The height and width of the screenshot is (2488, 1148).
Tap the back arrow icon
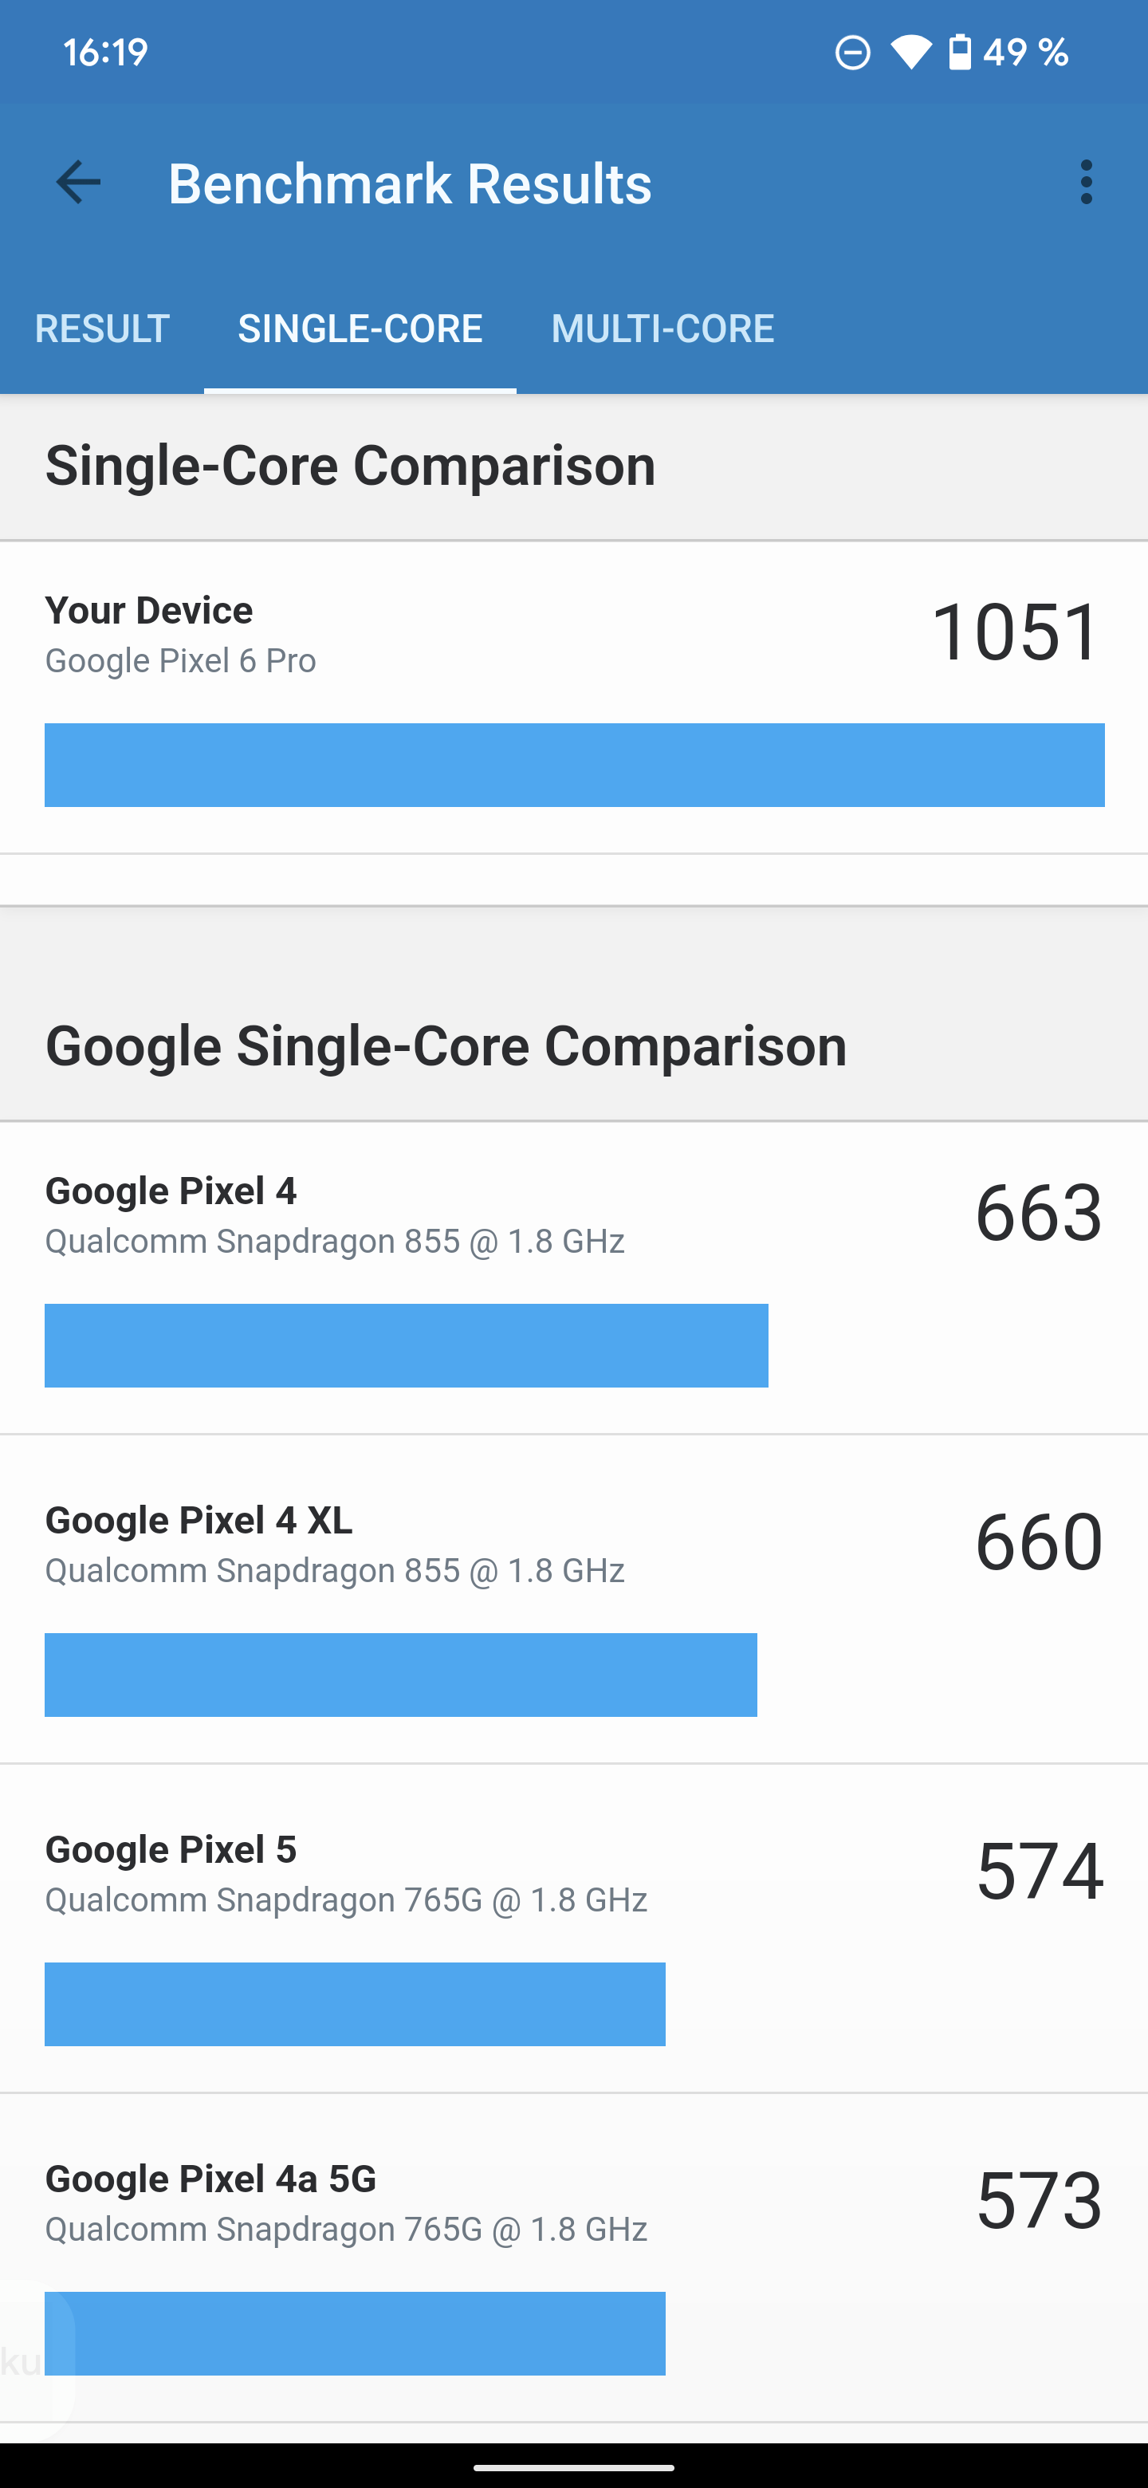coord(77,182)
